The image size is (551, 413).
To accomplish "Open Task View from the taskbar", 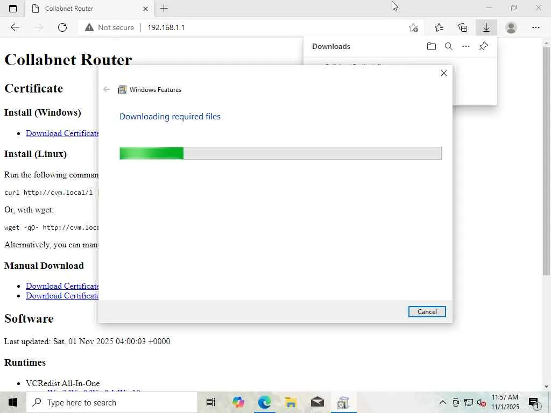I will (x=211, y=402).
